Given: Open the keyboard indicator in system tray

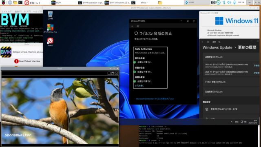Looking at the screenshot, I should pos(213,2).
